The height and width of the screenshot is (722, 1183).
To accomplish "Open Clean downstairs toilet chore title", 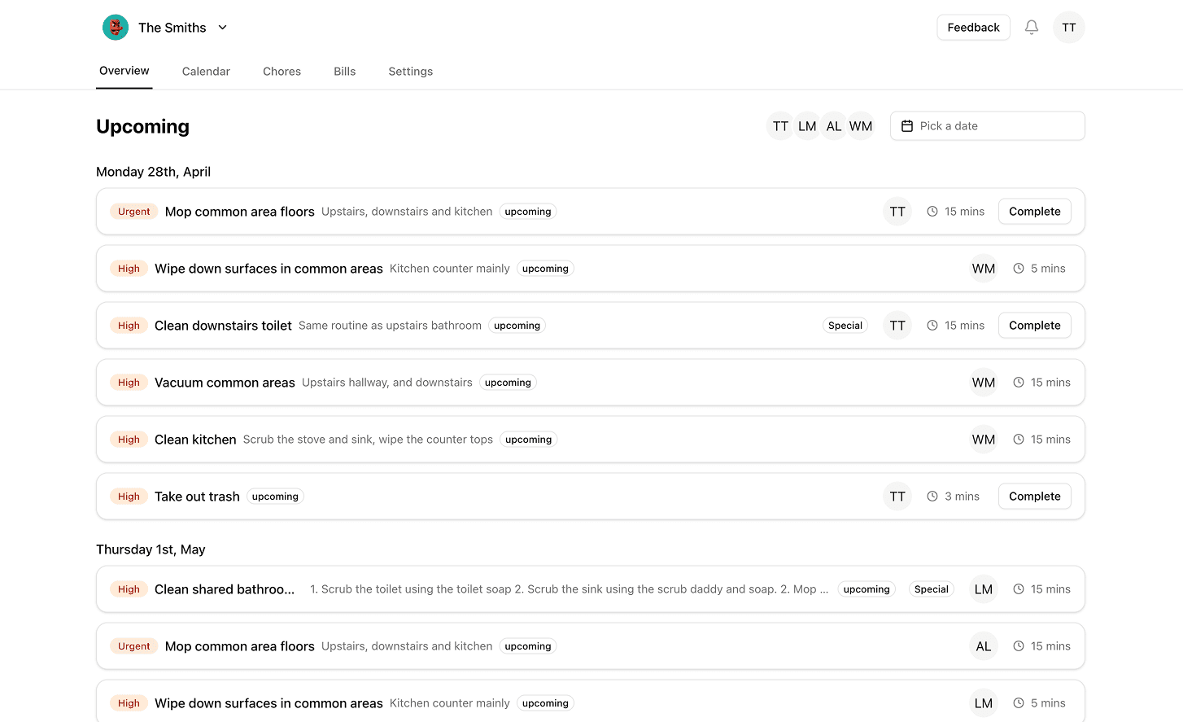I will 223,326.
